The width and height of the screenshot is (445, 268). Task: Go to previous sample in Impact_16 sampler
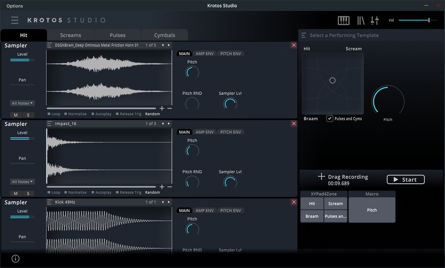163,123
